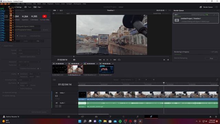This screenshot has height=124, width=220.
Task: Select Job 1 in the Render Queue
Action: click(x=196, y=18)
